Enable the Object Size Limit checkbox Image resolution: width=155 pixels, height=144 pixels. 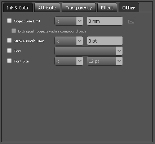[x=9, y=21]
